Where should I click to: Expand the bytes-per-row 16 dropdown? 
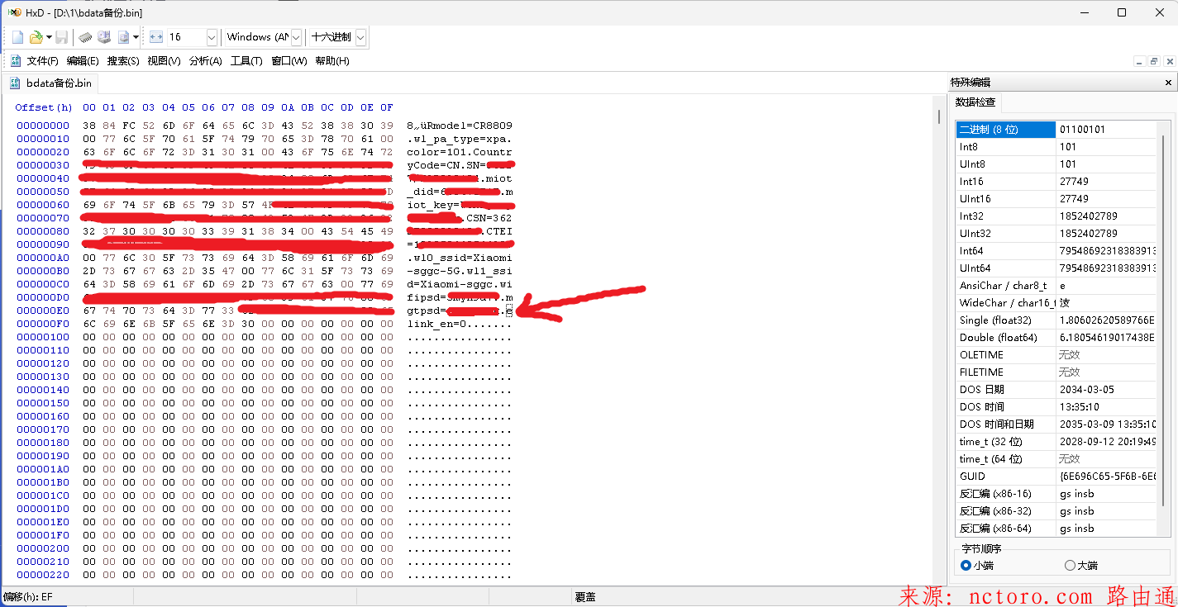click(x=212, y=37)
